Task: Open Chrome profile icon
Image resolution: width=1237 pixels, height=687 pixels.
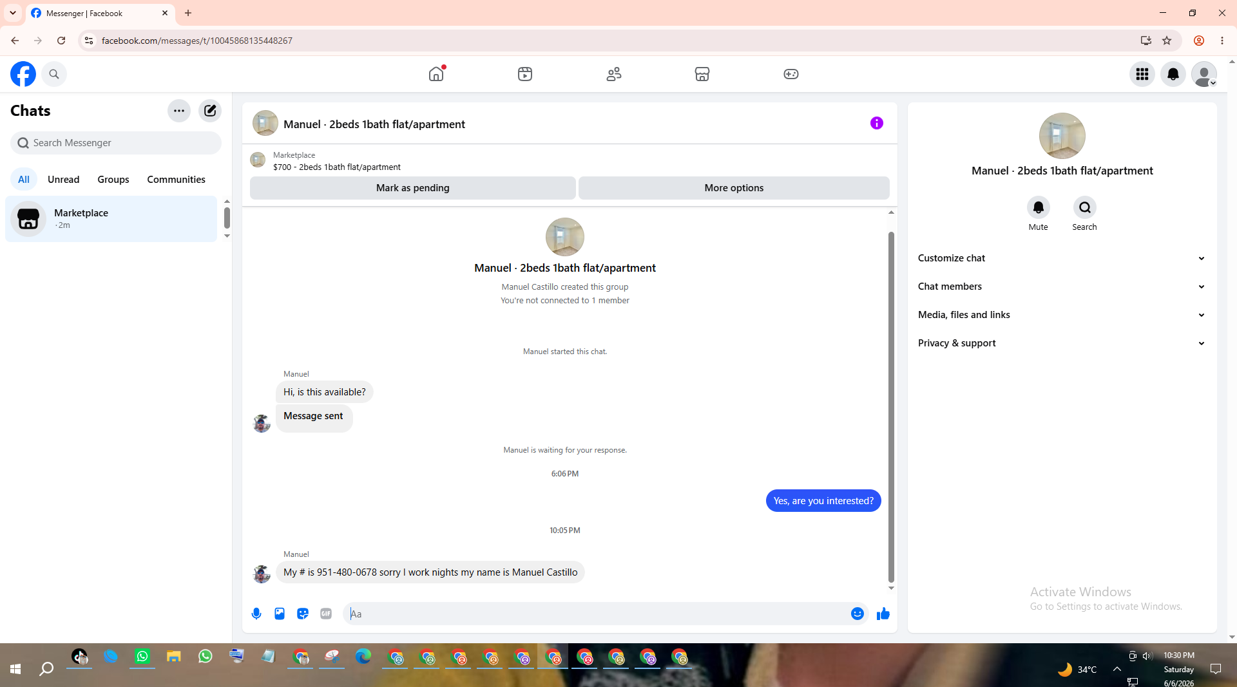Action: pyautogui.click(x=1199, y=41)
